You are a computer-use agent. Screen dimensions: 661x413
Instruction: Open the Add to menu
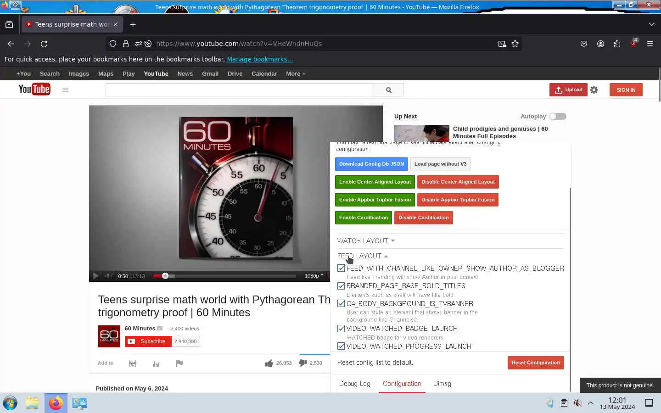tap(105, 363)
